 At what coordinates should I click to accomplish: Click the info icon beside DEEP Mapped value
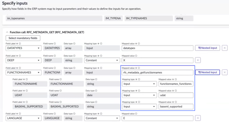pyautogui.click(x=136, y=56)
